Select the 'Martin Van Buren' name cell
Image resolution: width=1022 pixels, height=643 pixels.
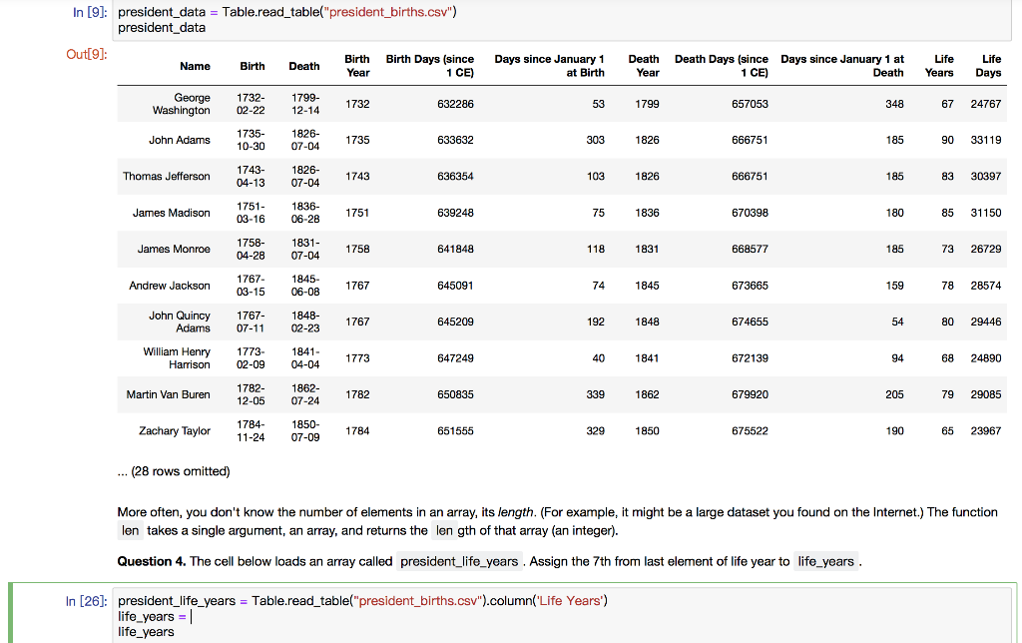pyautogui.click(x=168, y=394)
